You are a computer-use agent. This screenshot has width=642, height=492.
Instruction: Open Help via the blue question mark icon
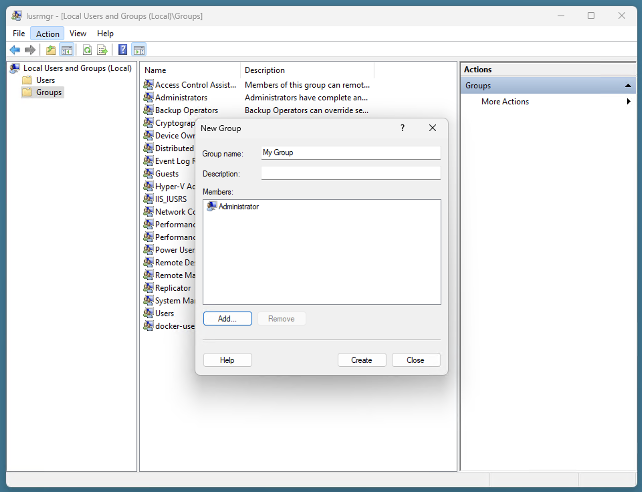(x=123, y=49)
